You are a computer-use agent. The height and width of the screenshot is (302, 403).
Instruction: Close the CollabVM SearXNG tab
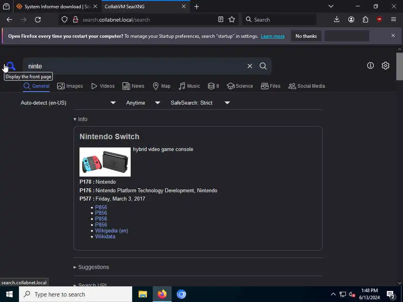tap(184, 7)
